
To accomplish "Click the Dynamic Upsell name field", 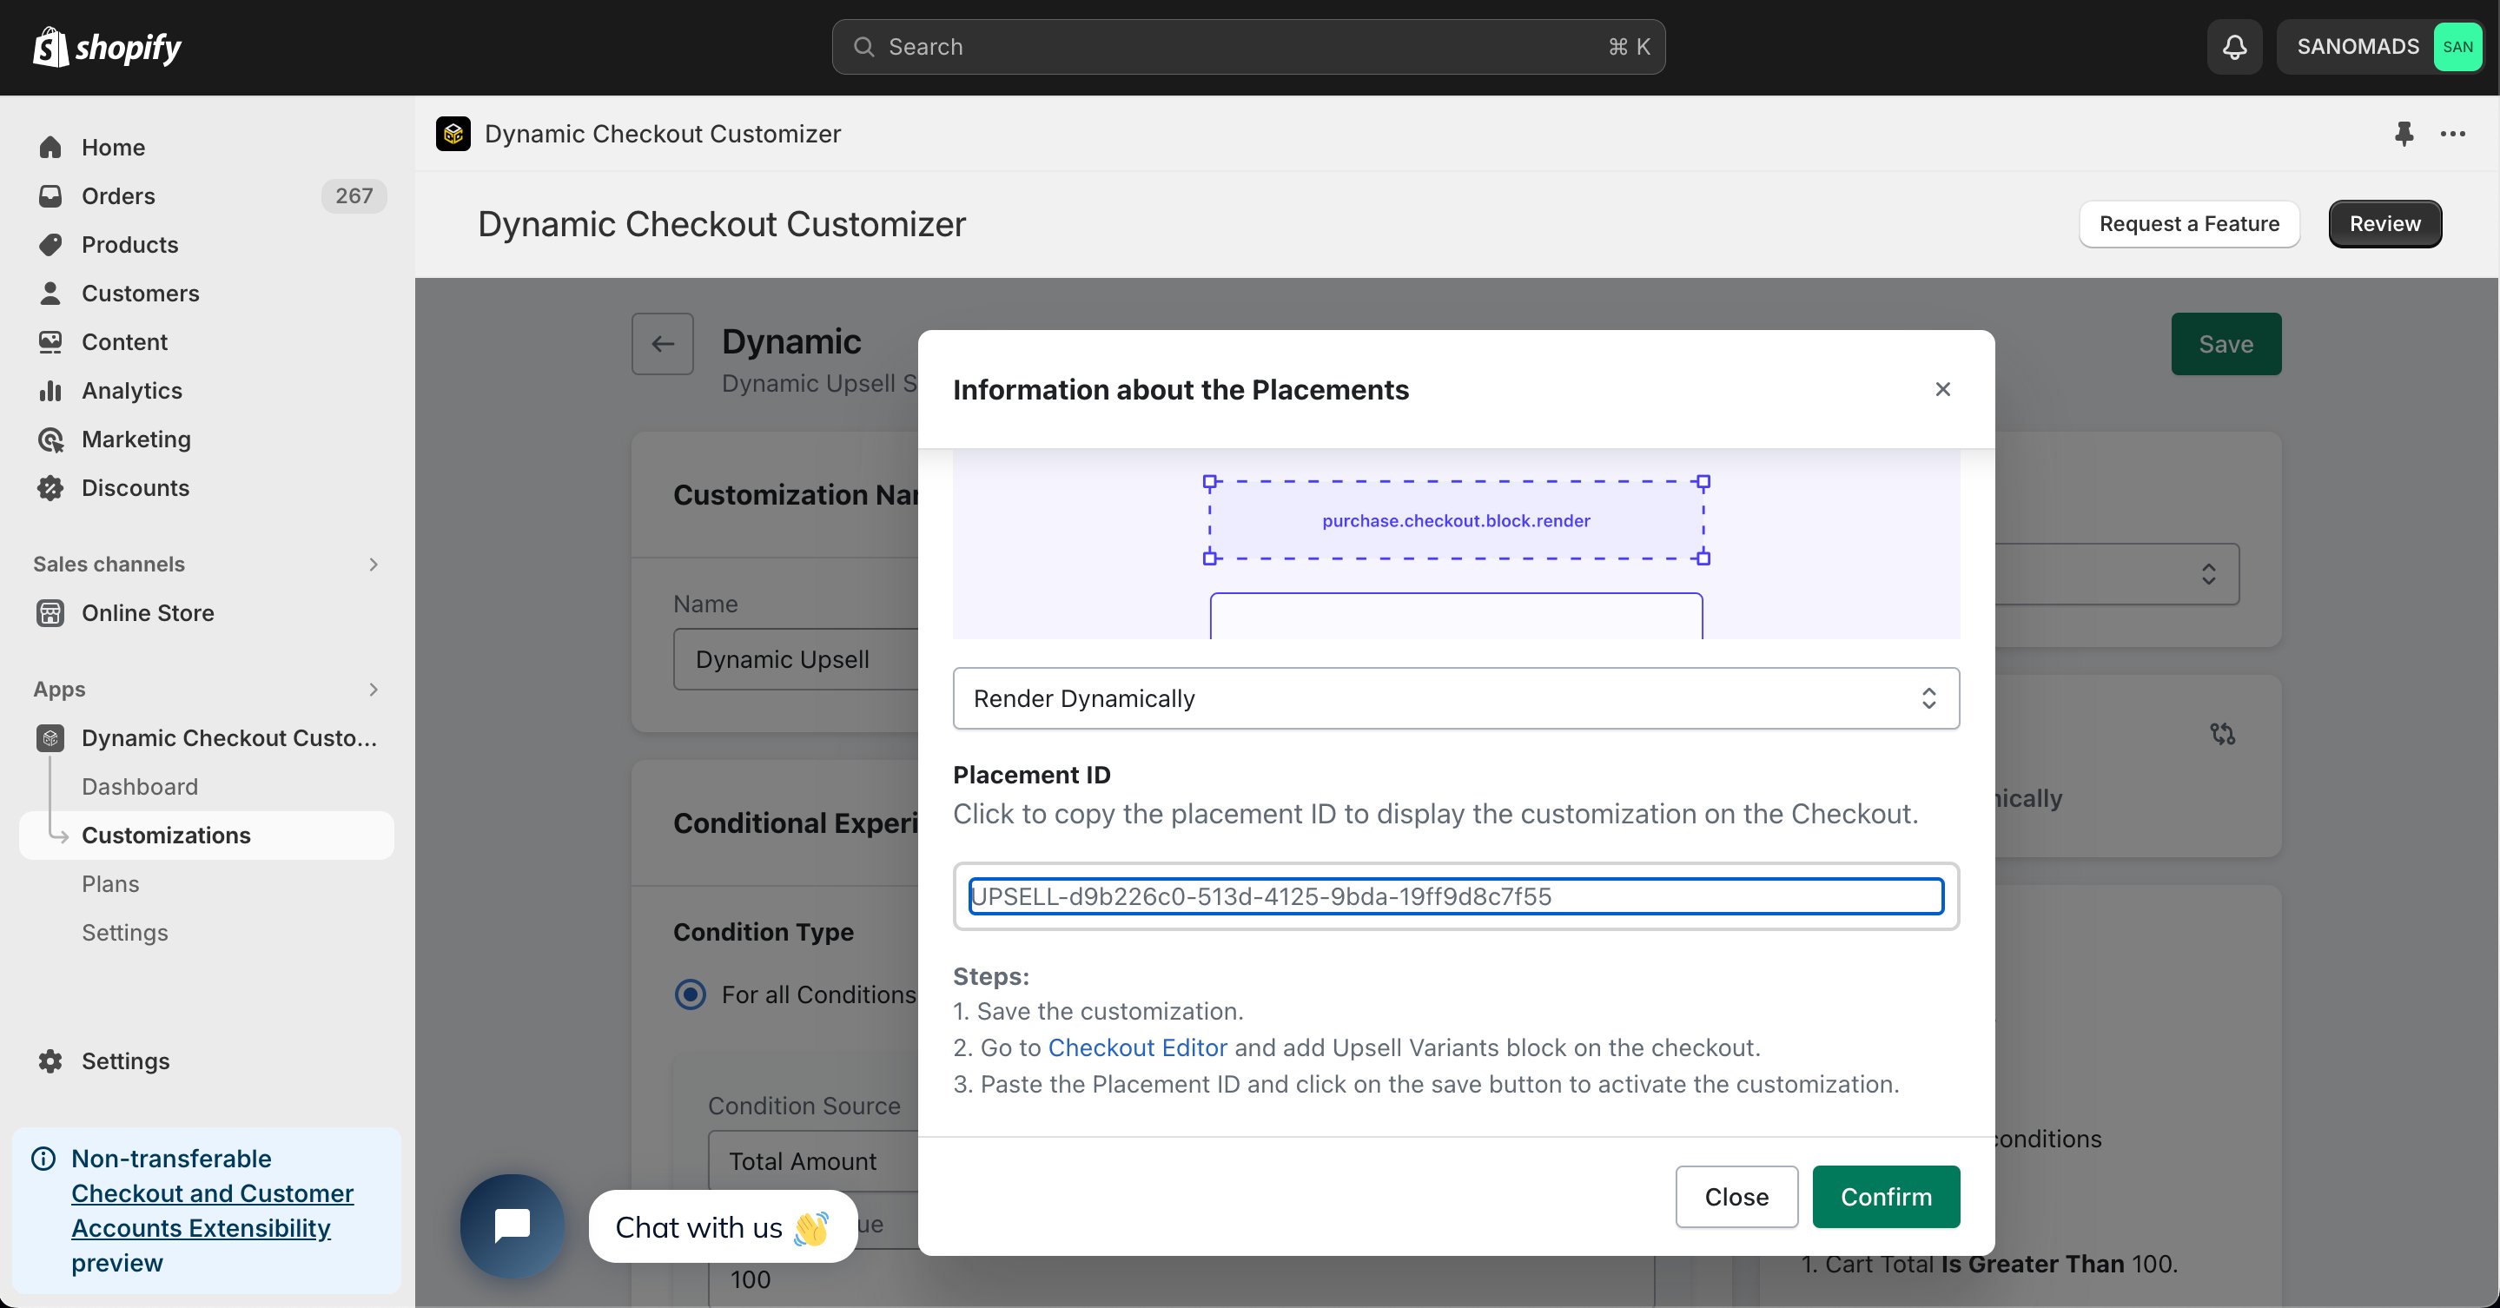I will click(x=796, y=659).
